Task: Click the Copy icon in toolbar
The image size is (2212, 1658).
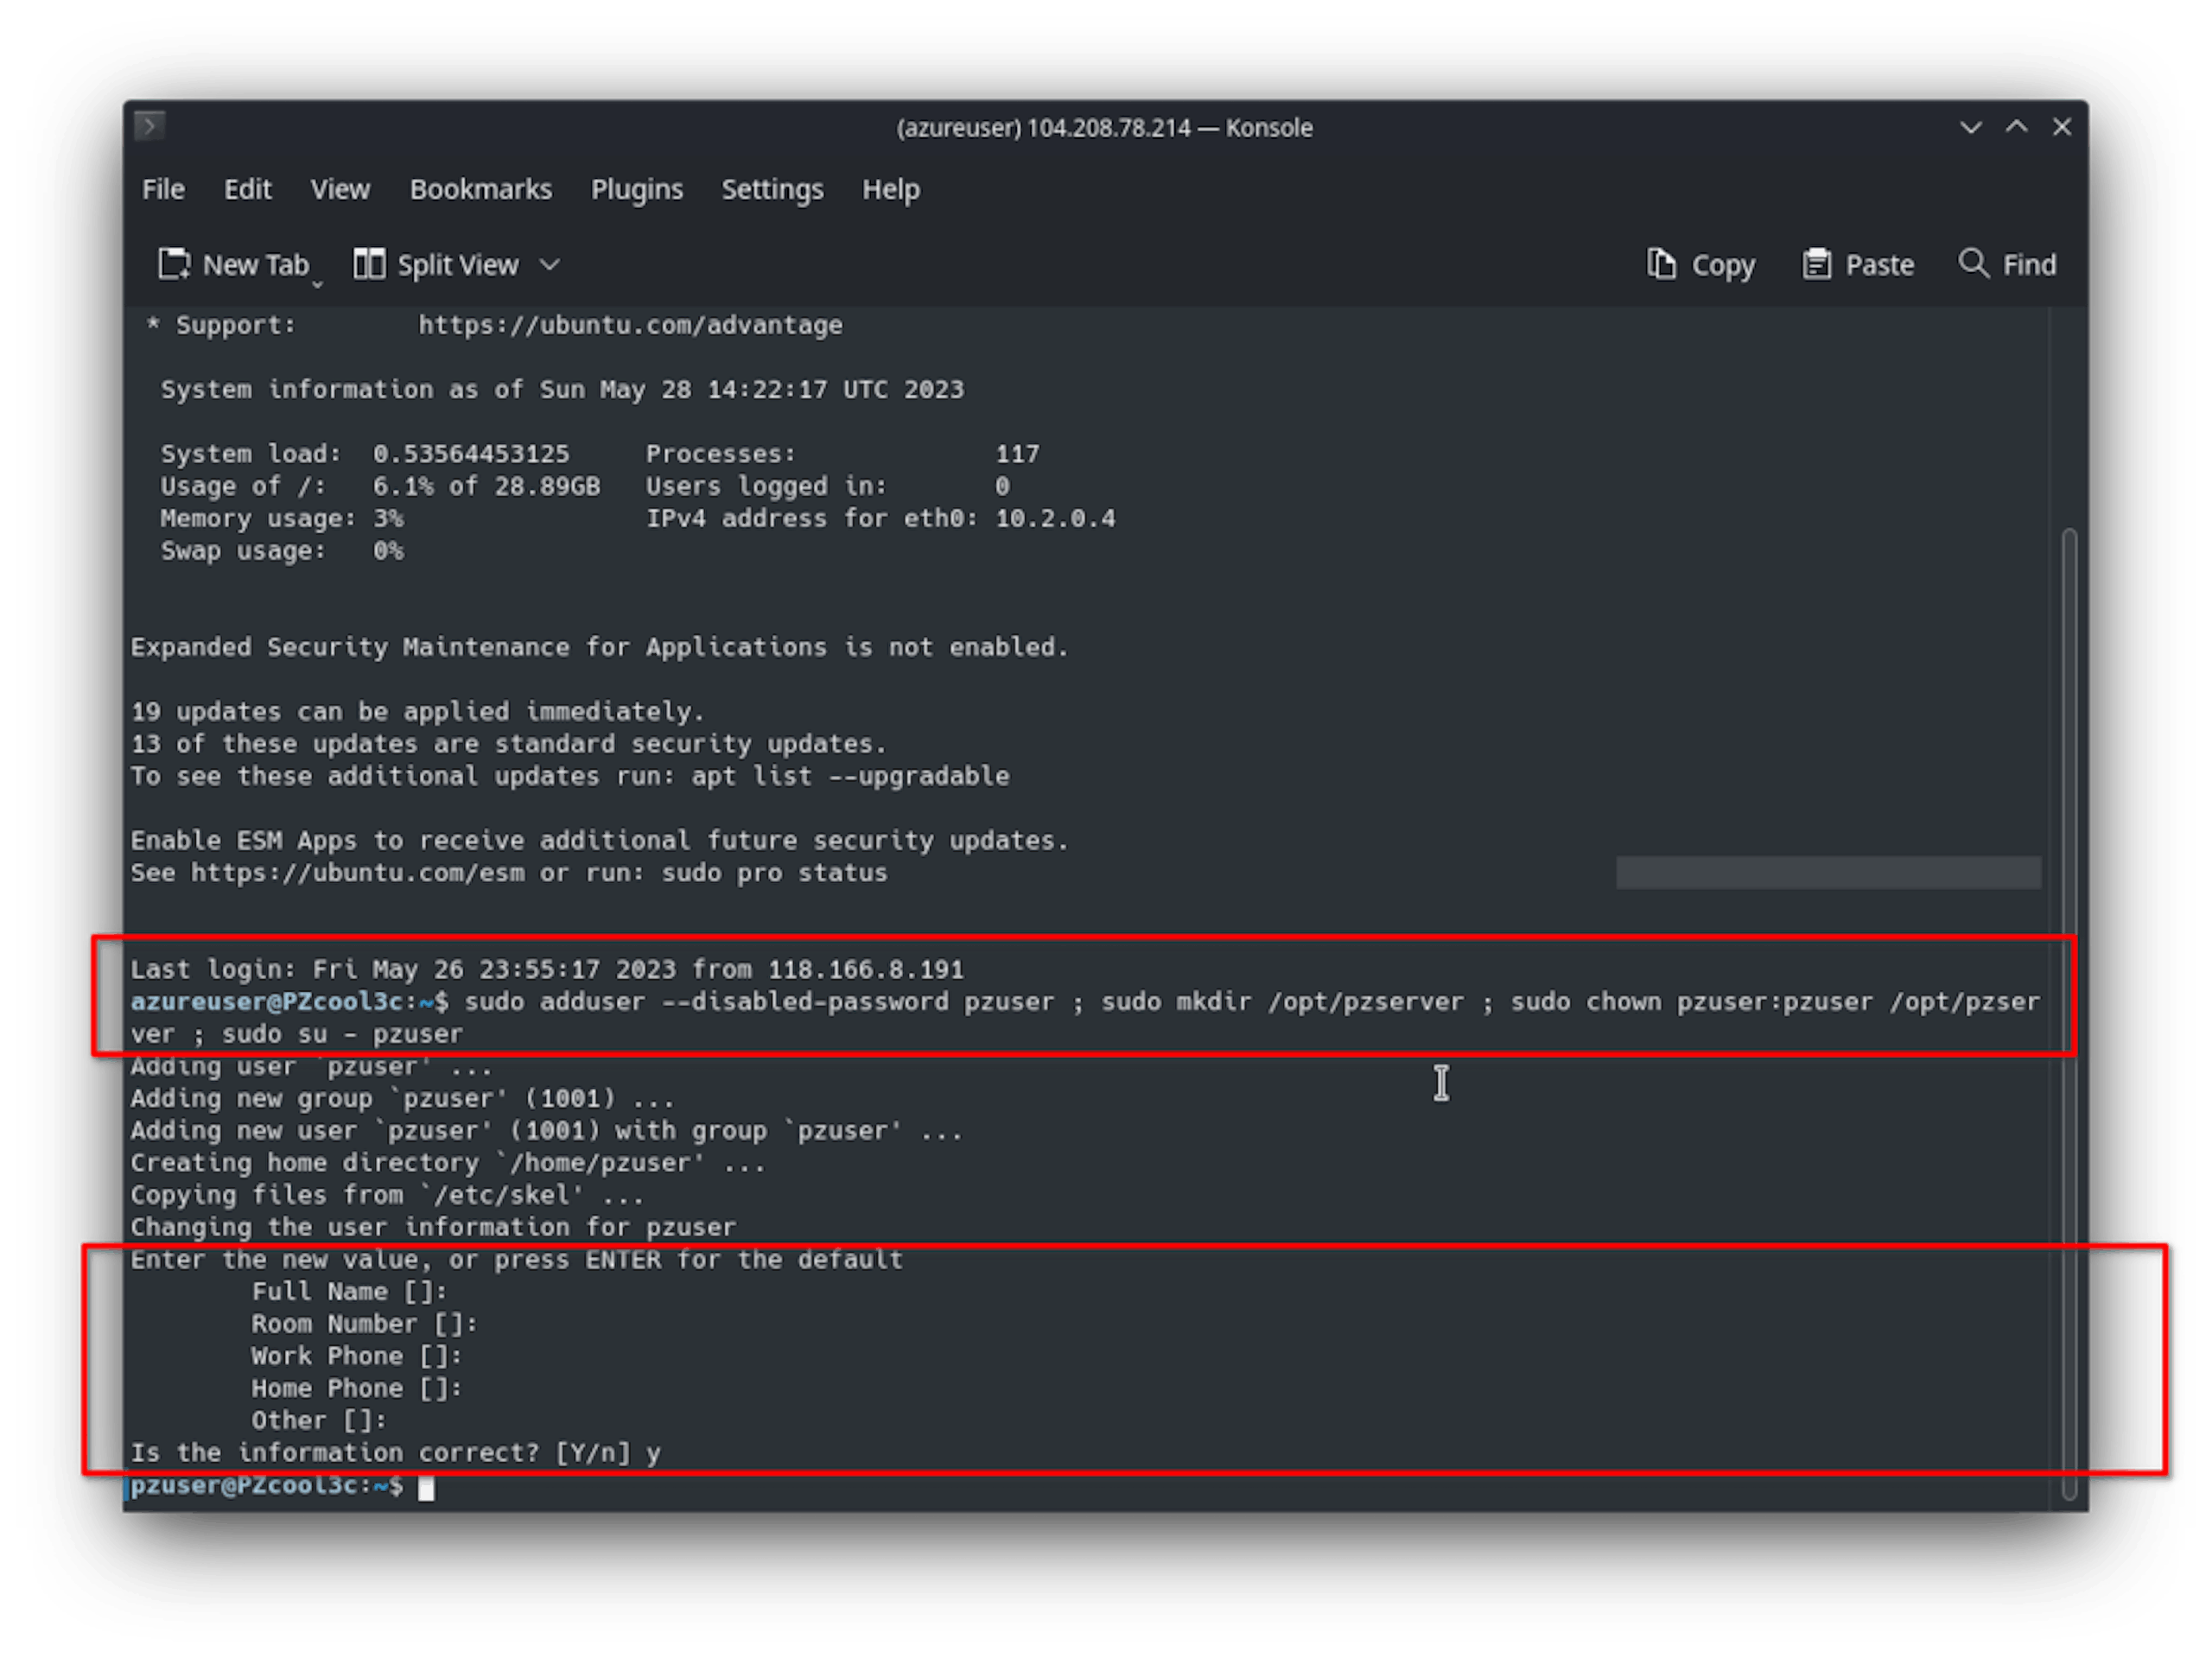Action: click(x=1661, y=264)
